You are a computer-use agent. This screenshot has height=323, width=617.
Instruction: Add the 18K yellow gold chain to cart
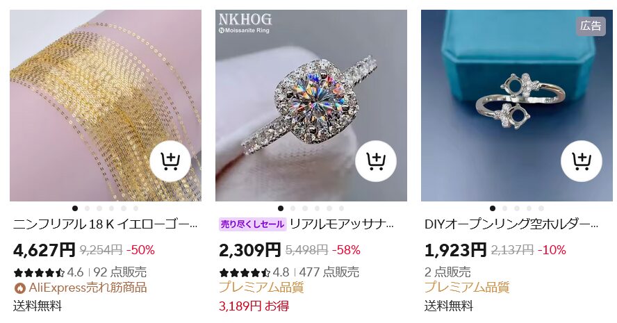click(170, 161)
